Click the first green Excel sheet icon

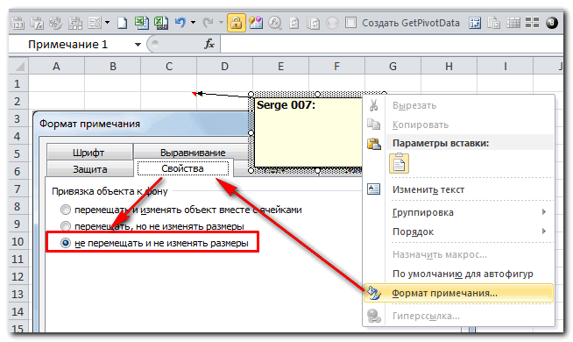point(141,23)
